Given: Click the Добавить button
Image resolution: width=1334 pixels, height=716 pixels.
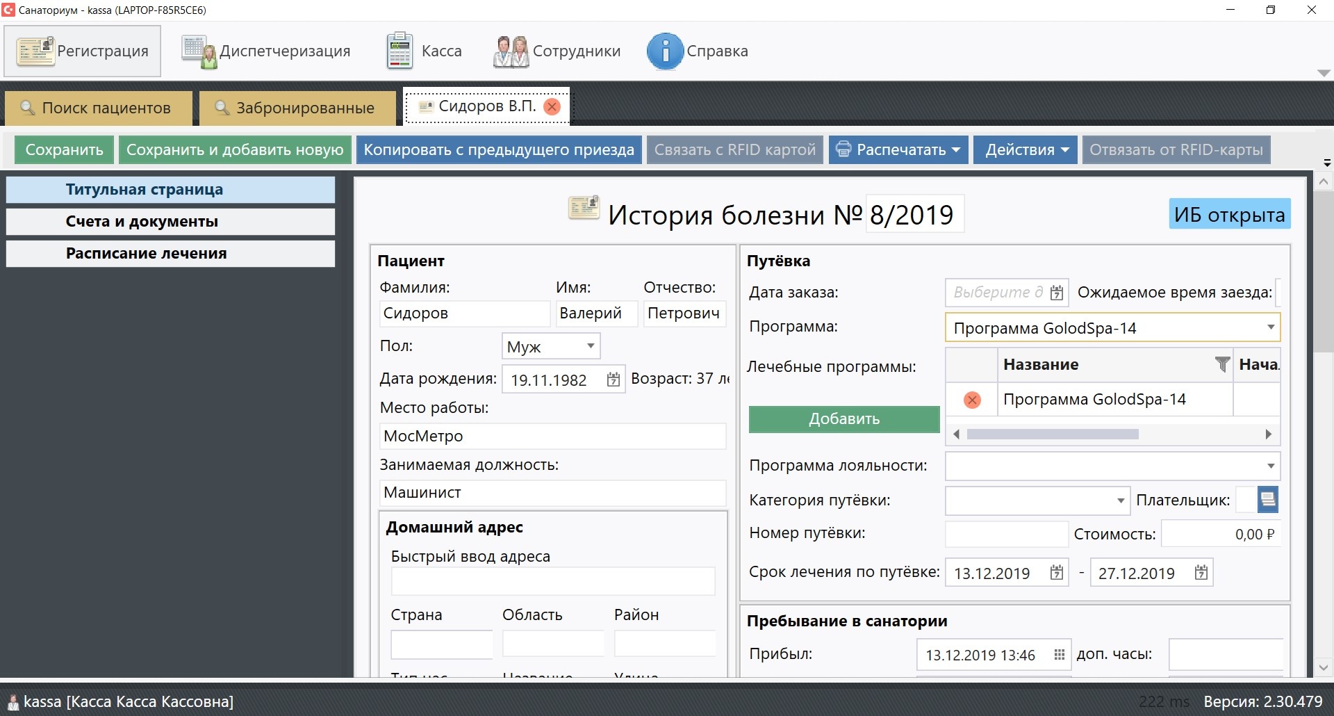Looking at the screenshot, I should 843,419.
